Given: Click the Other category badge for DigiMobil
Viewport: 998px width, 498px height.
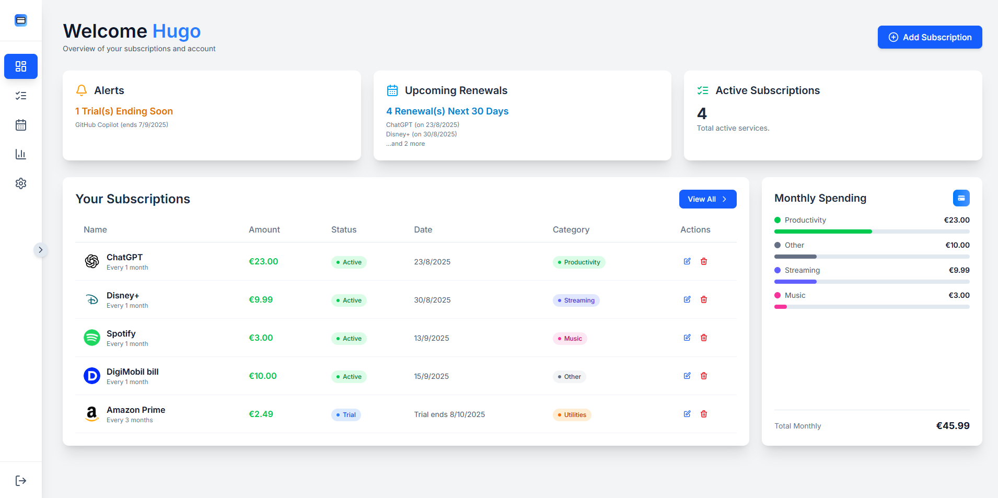Looking at the screenshot, I should 570,377.
